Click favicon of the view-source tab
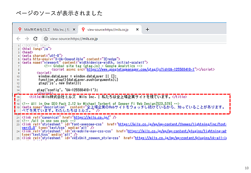 point(83,30)
